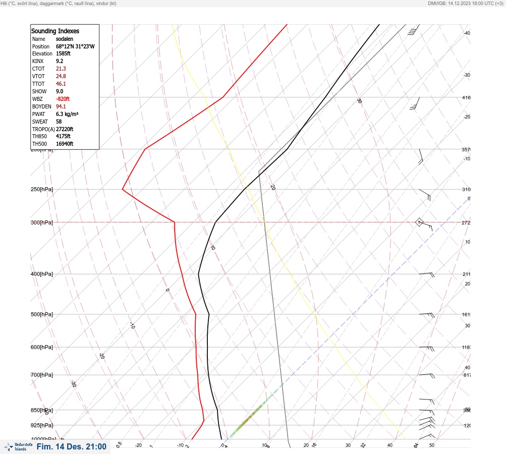Click the SHOW value 9.0
This screenshot has height=454, width=506.
60,91
